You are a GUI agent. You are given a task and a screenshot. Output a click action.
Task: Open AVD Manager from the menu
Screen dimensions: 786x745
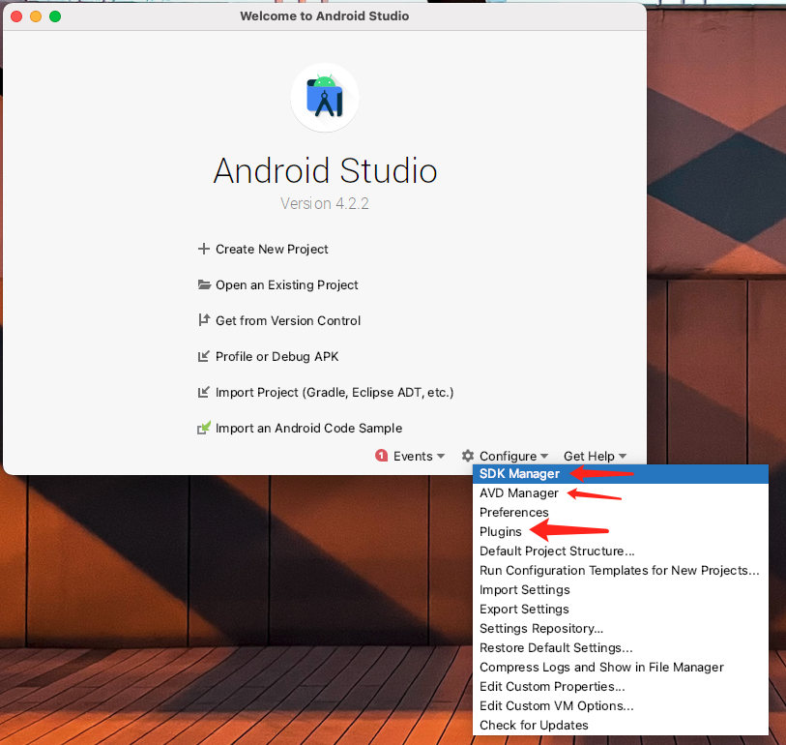(x=620, y=493)
